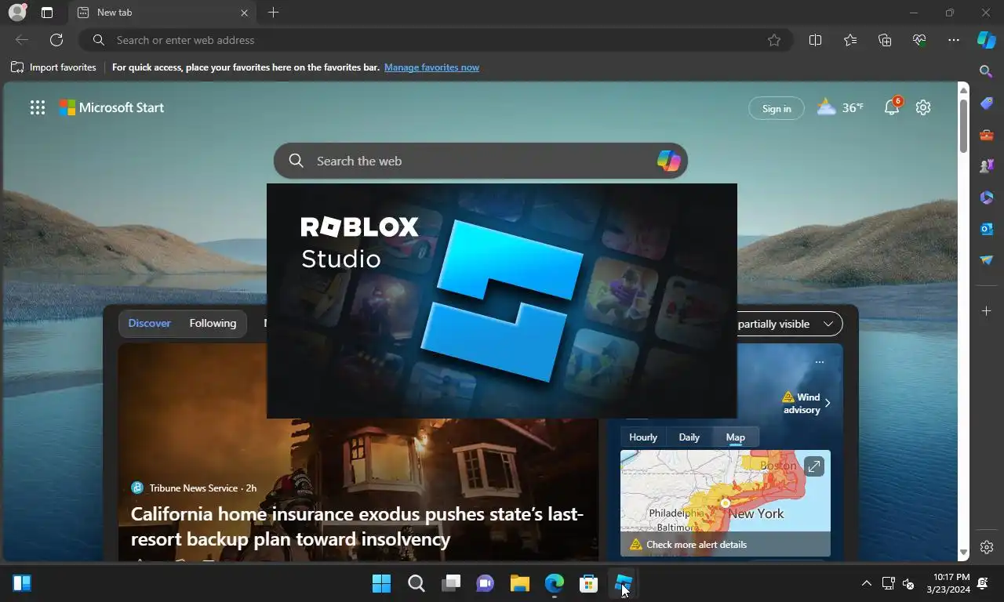Open page settings gear icon

pos(923,108)
